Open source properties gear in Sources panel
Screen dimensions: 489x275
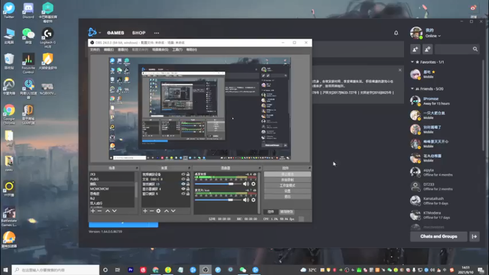pos(158,211)
